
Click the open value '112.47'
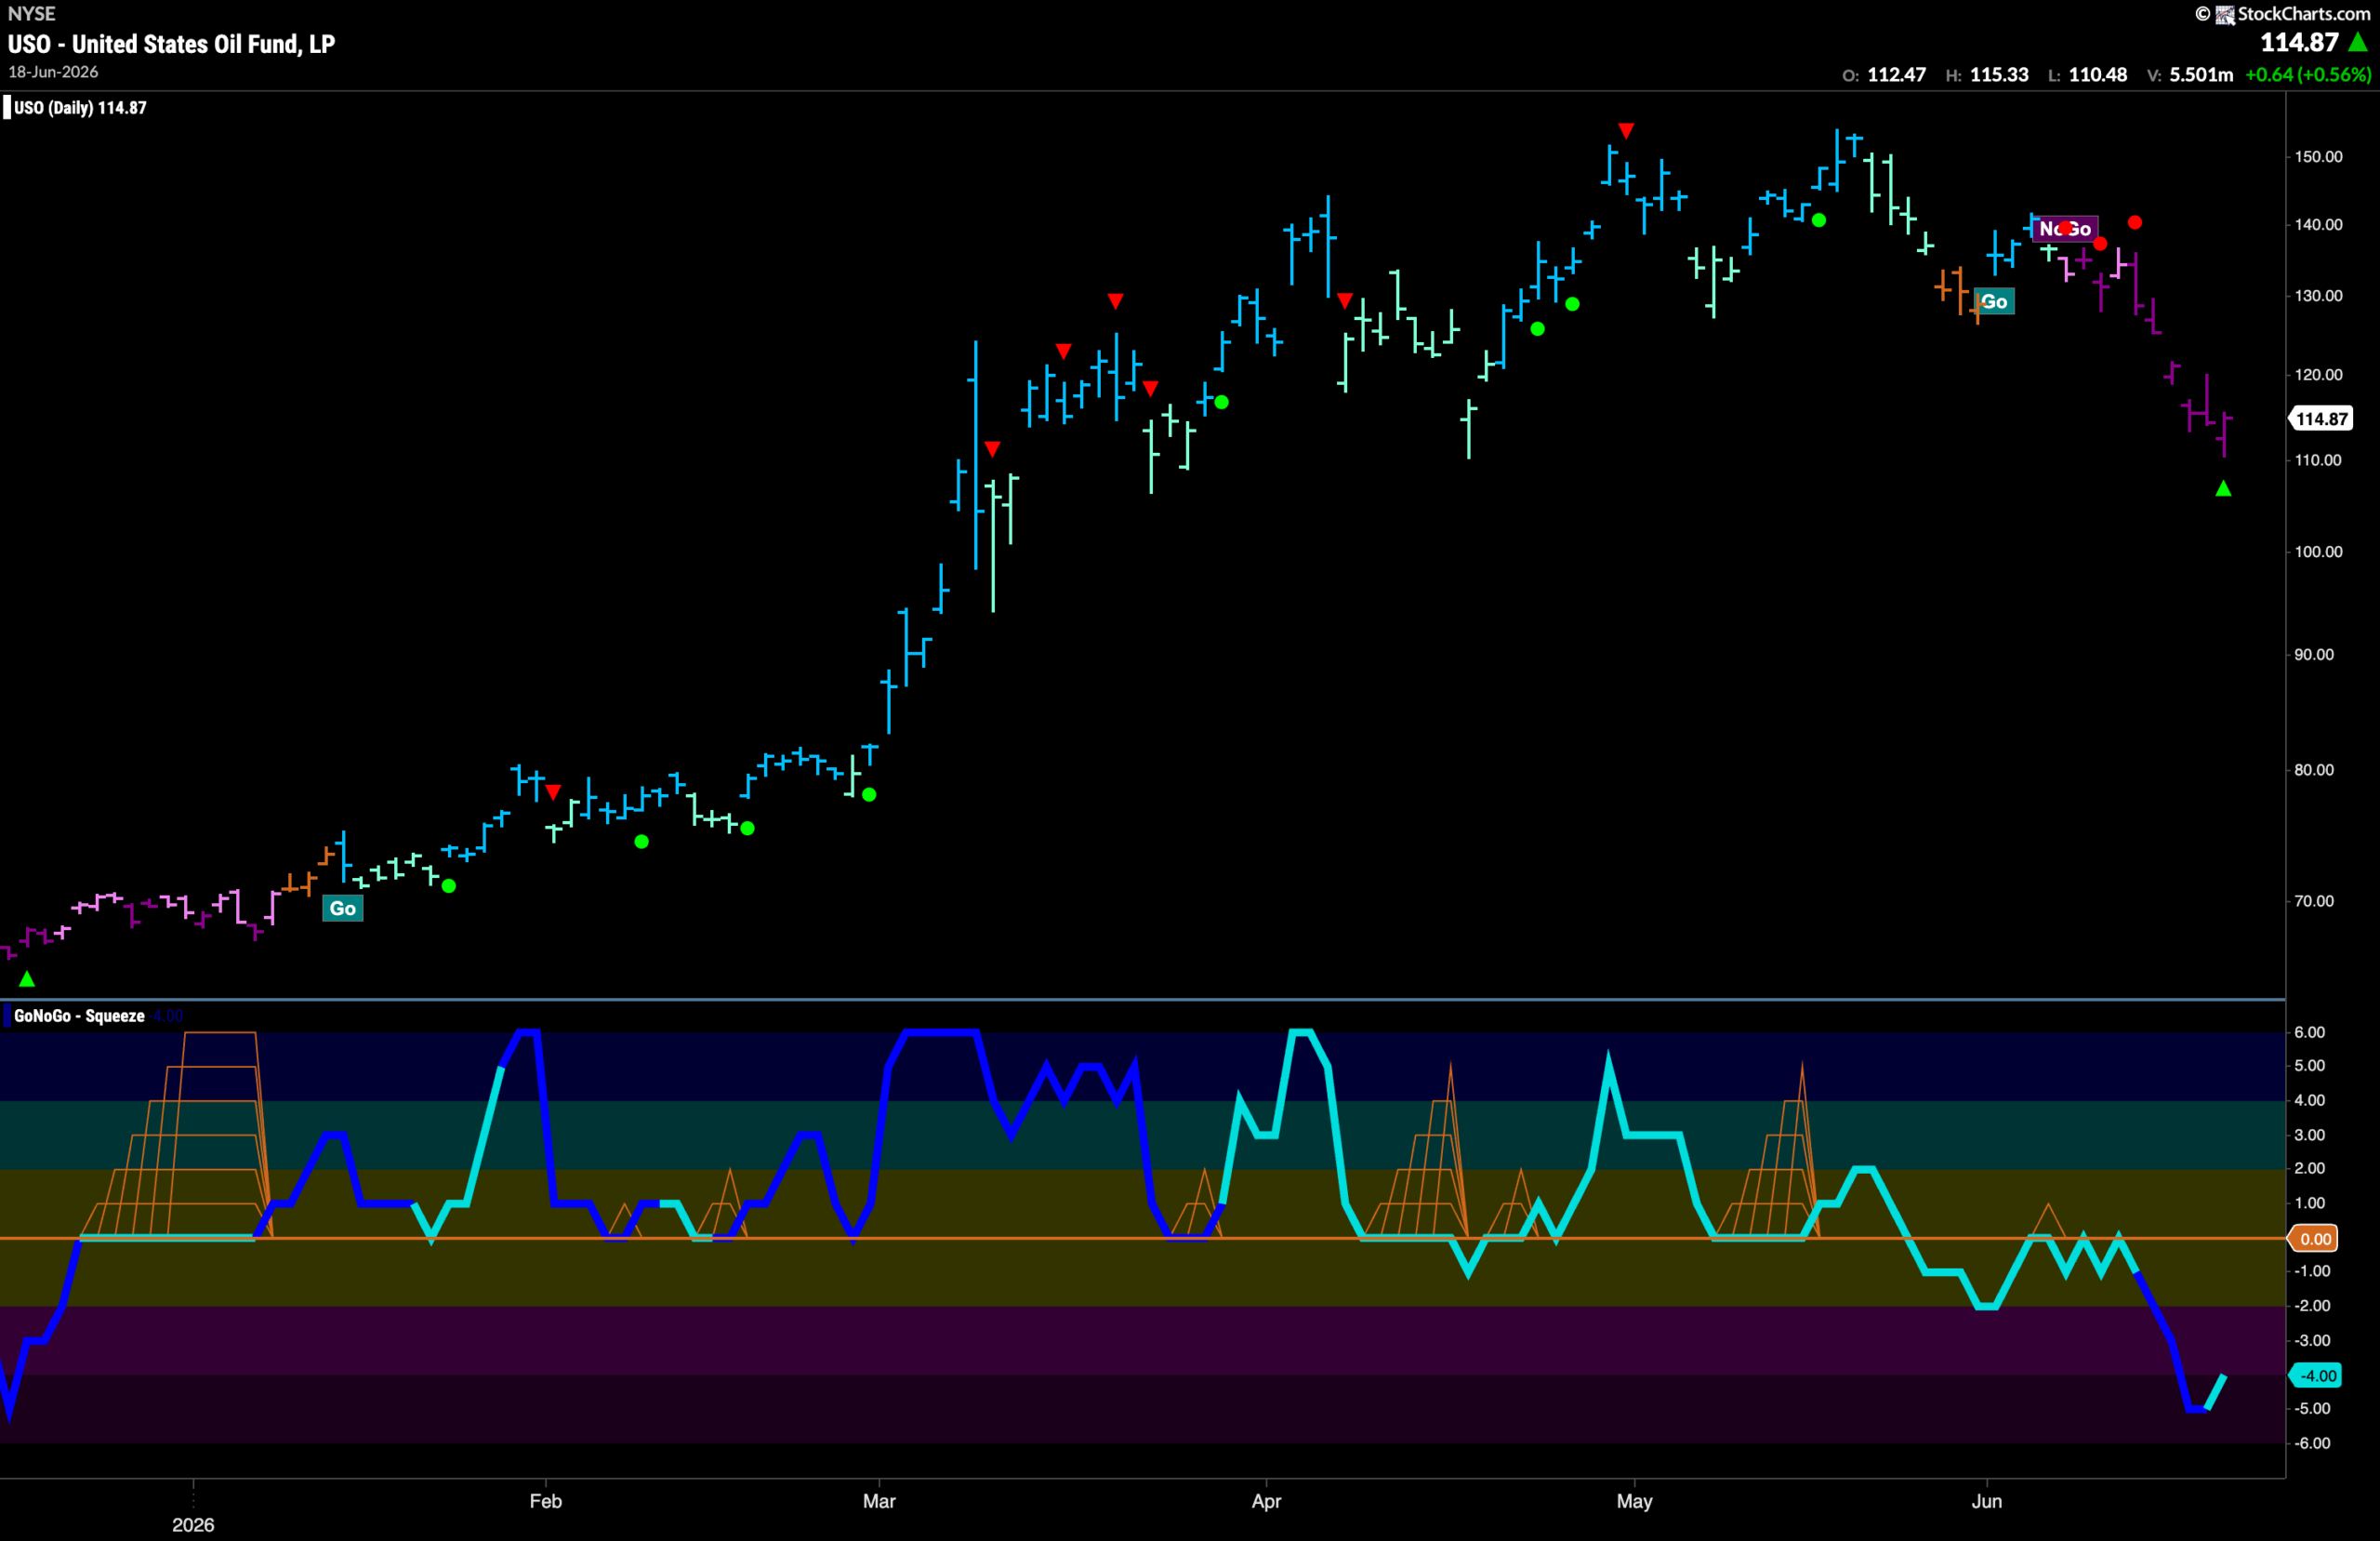click(1896, 75)
